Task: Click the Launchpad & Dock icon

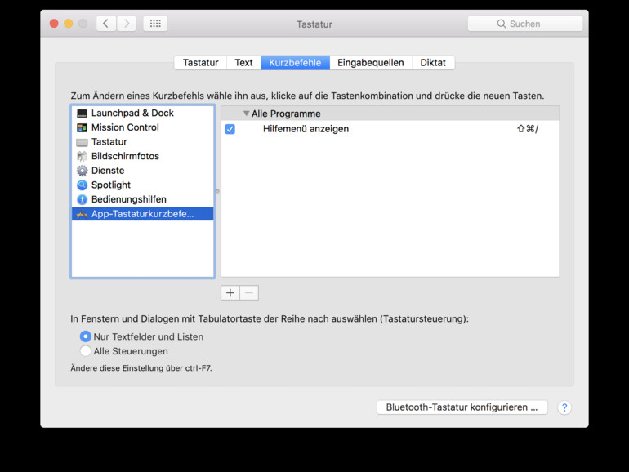Action: 82,114
